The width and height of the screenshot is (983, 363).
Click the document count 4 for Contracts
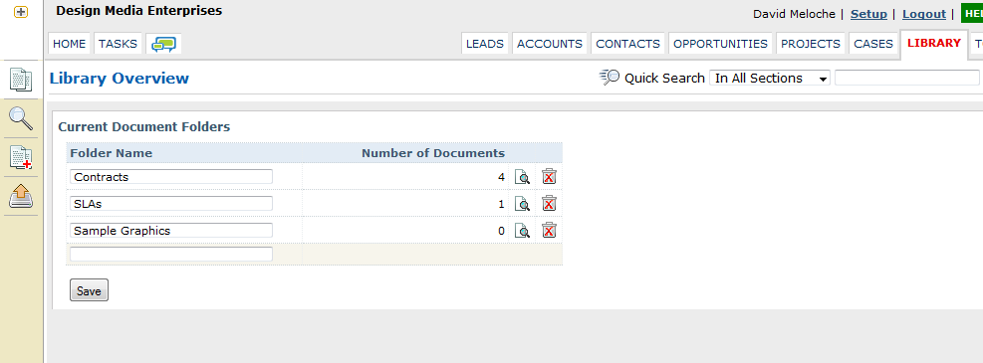click(x=501, y=177)
